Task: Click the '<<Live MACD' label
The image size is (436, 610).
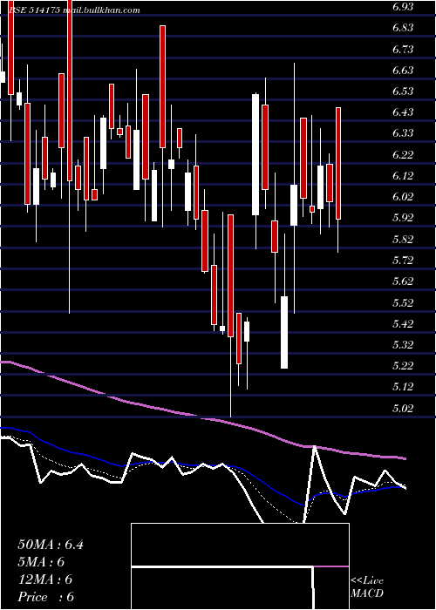Action: click(367, 587)
